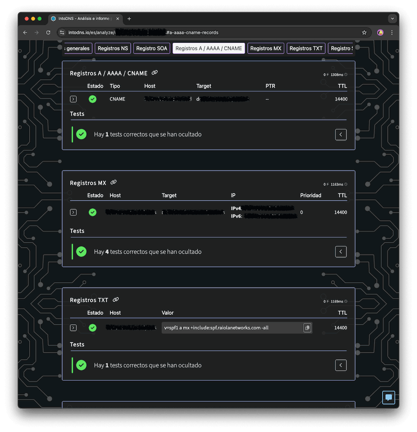This screenshot has height=432, width=417.
Task: View site information icon in address bar
Action: coord(62,32)
